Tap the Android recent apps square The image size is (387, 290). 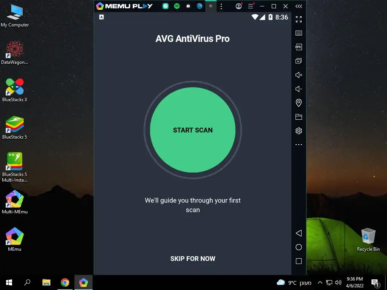tap(299, 261)
